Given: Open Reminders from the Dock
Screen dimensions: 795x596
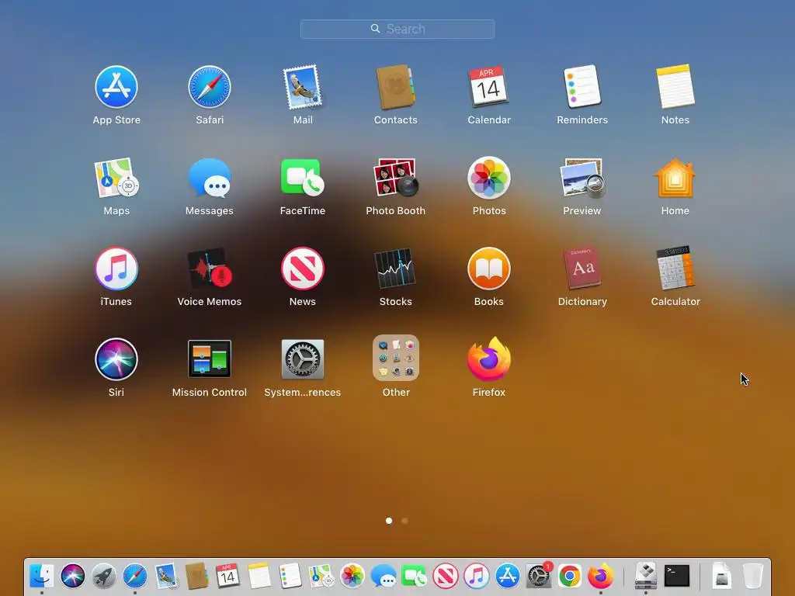Looking at the screenshot, I should click(290, 577).
